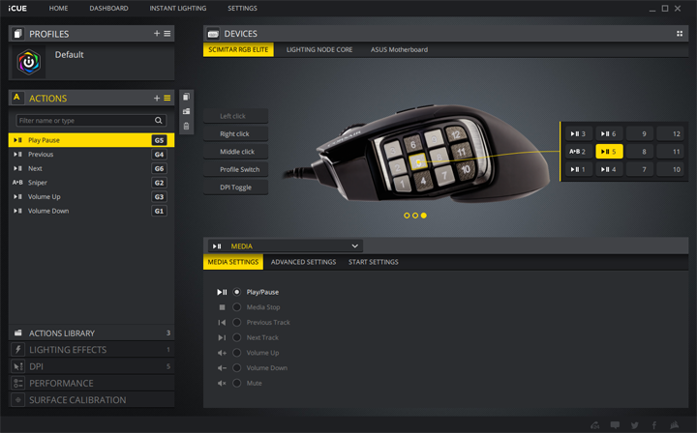The width and height of the screenshot is (697, 433).
Task: Open the Media action type dropdown
Action: (284, 246)
